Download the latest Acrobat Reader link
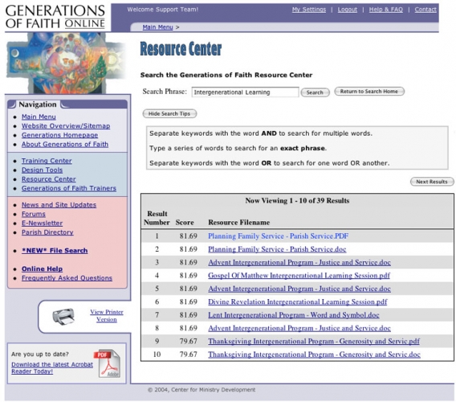Screen dimensions: 456x402 (x=52, y=368)
